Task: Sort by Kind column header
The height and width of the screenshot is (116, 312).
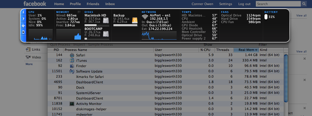Action: (271, 50)
